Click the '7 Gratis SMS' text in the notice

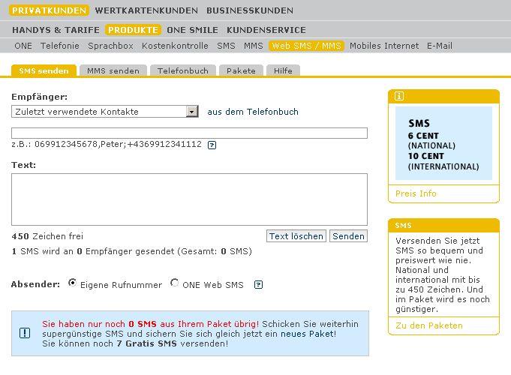click(x=146, y=343)
